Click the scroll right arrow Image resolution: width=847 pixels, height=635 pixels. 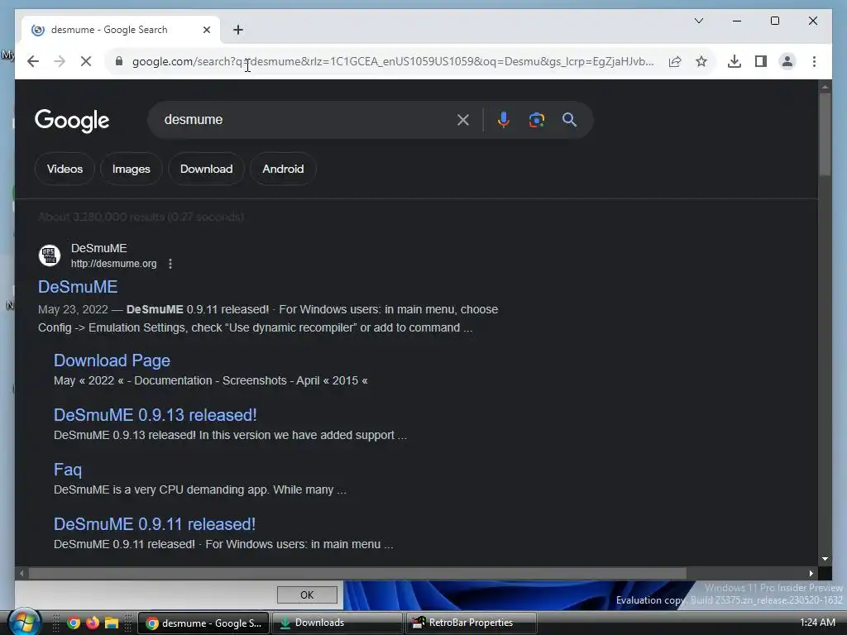[x=811, y=574]
